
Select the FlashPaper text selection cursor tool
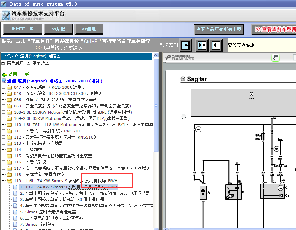(x=285, y=57)
